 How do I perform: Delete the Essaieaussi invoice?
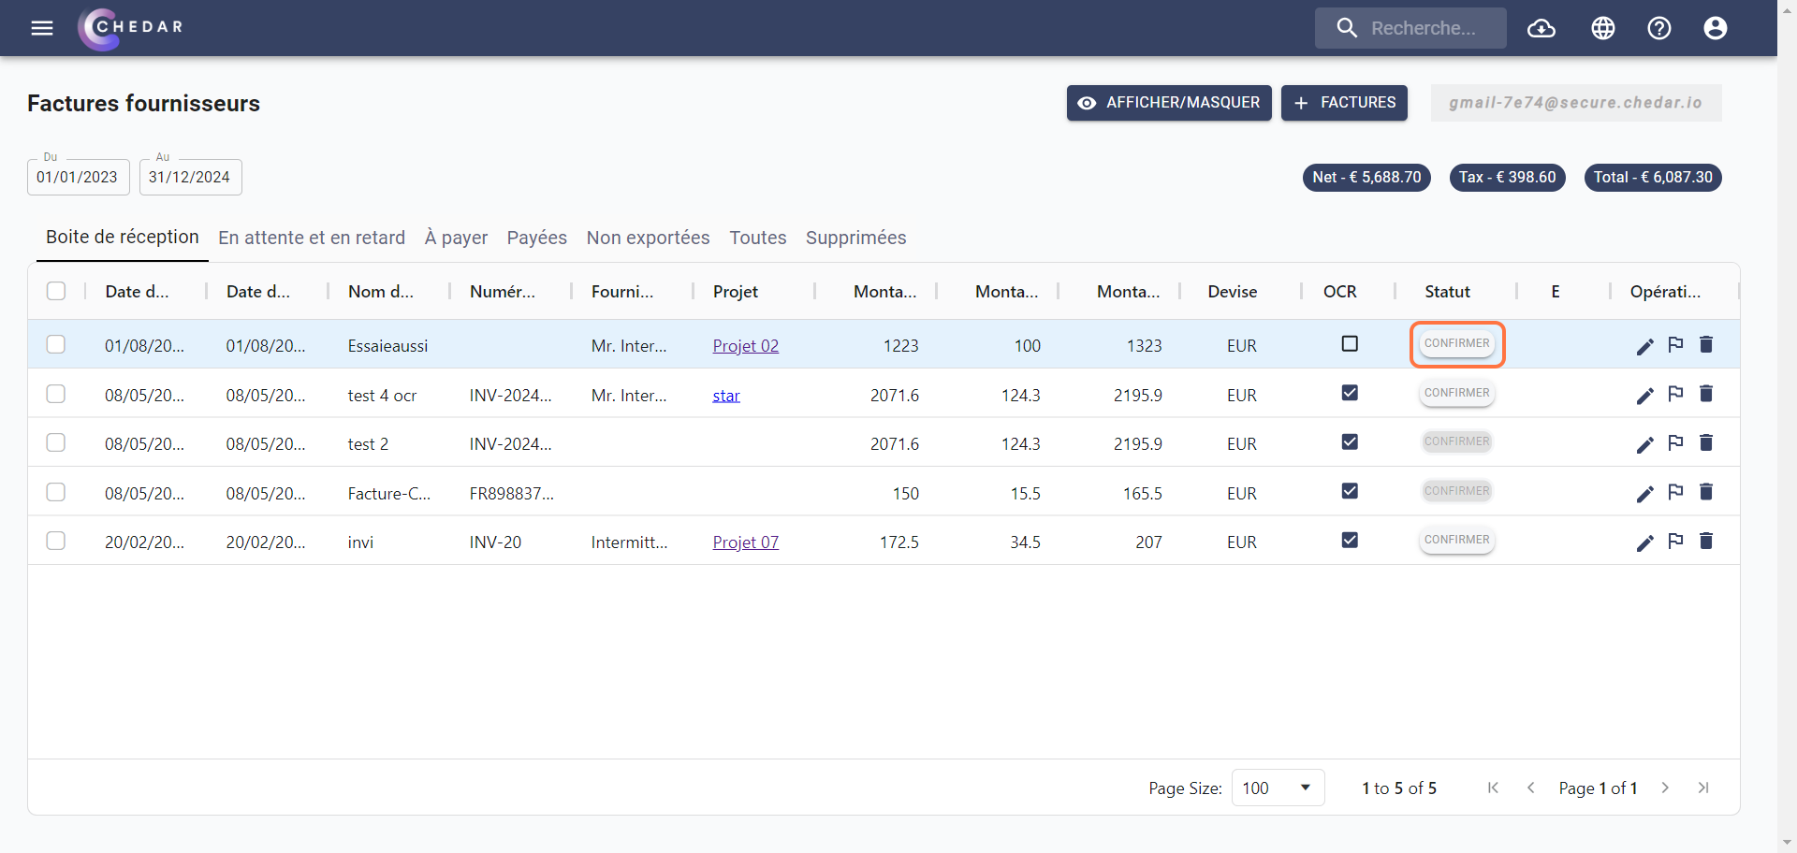click(x=1706, y=345)
